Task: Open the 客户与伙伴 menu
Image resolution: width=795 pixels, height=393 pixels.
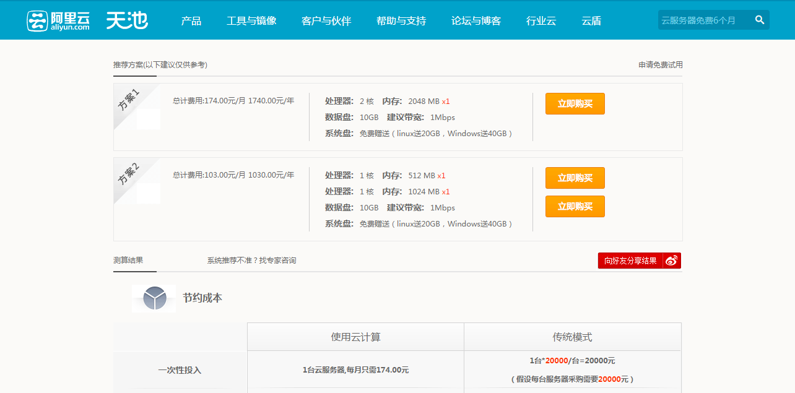Action: click(326, 21)
